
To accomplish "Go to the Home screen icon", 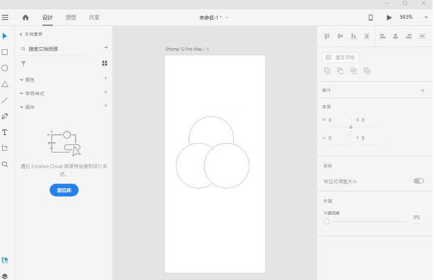I will click(x=26, y=17).
